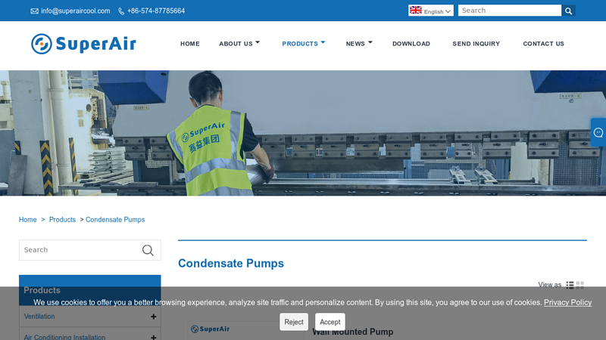Click the email envelope icon in top bar

(34, 11)
